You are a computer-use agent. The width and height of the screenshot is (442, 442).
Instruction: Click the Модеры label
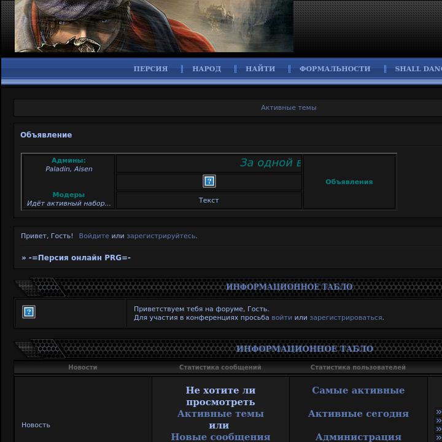pos(69,195)
